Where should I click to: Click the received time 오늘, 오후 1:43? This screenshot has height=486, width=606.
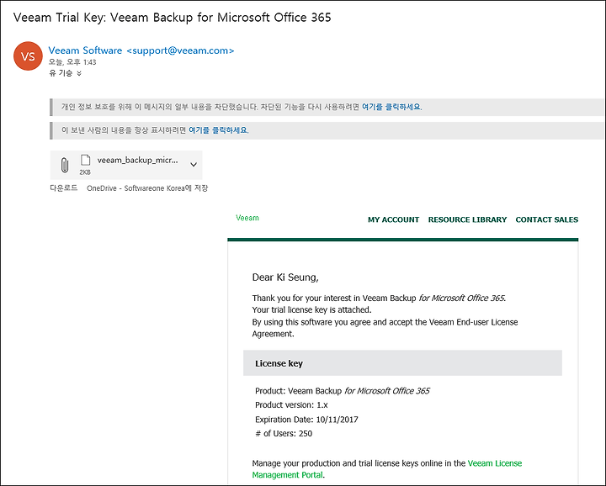point(72,62)
